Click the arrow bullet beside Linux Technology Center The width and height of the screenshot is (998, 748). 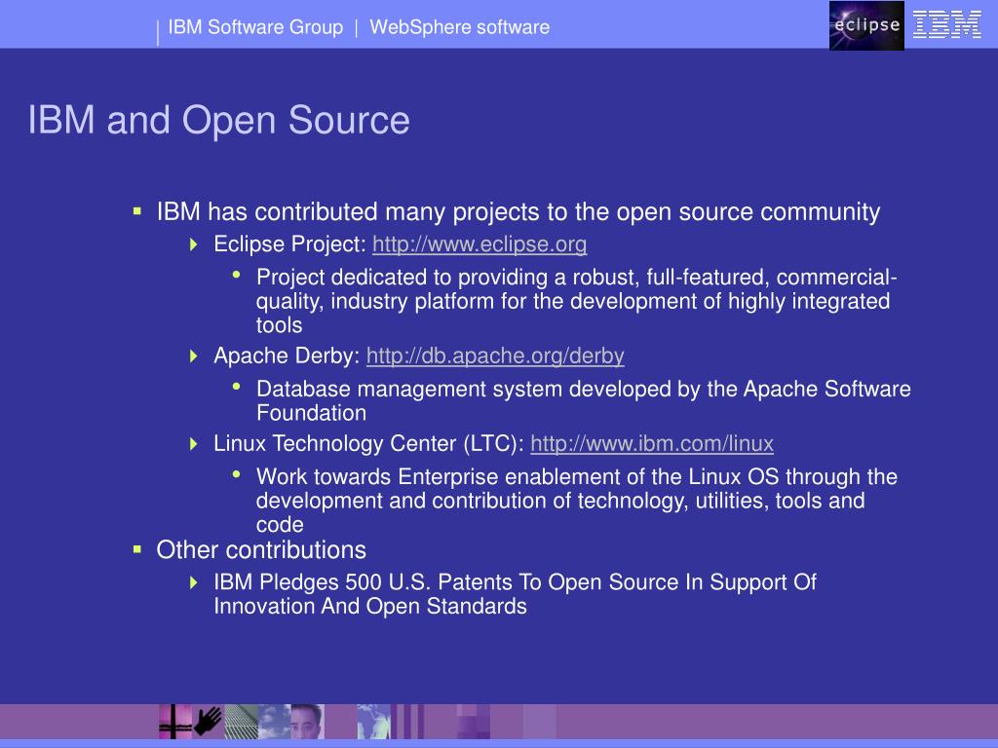[x=194, y=443]
